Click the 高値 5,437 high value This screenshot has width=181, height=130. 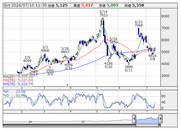tap(83, 6)
